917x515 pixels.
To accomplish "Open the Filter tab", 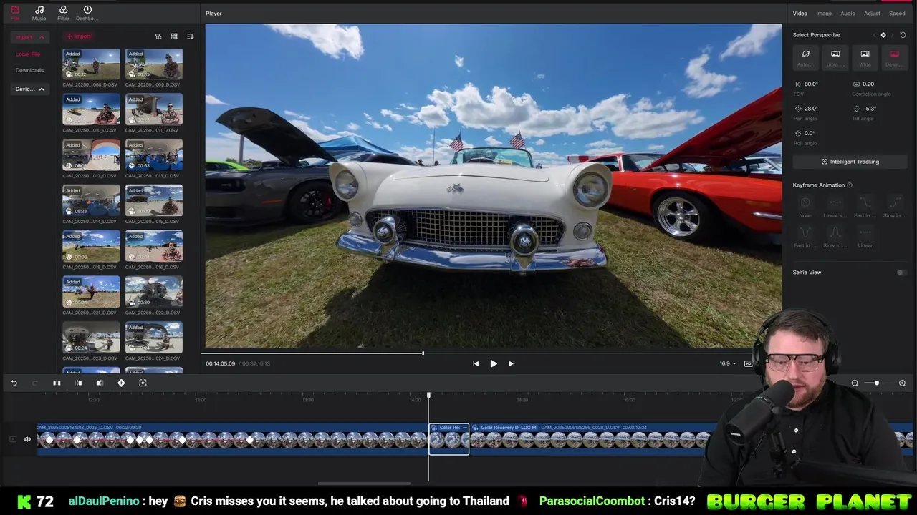I will coord(63,12).
